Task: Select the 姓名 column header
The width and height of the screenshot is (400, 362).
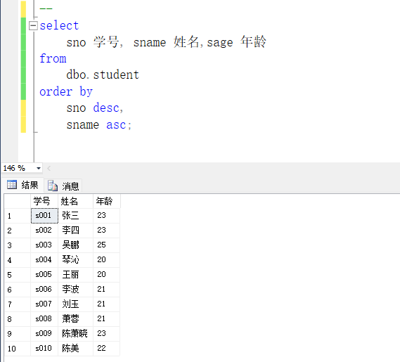Action: click(x=75, y=201)
